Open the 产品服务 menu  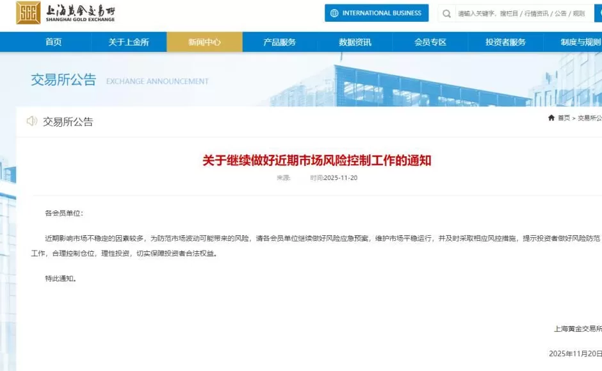(278, 42)
